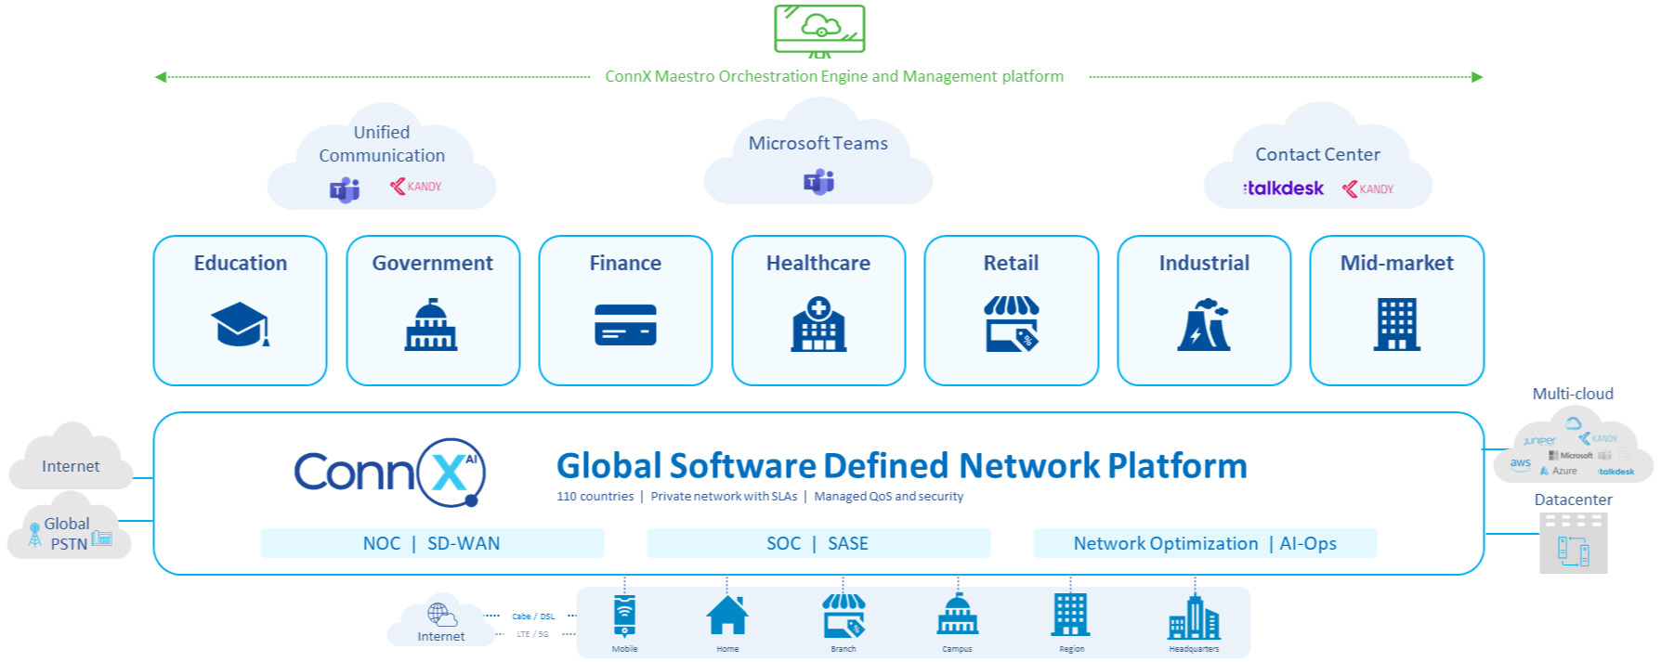1661x662 pixels.
Task: Click the 'Government' heading
Action: [x=433, y=263]
